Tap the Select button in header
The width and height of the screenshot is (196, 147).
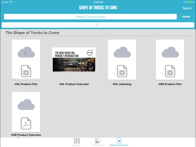tap(187, 8)
